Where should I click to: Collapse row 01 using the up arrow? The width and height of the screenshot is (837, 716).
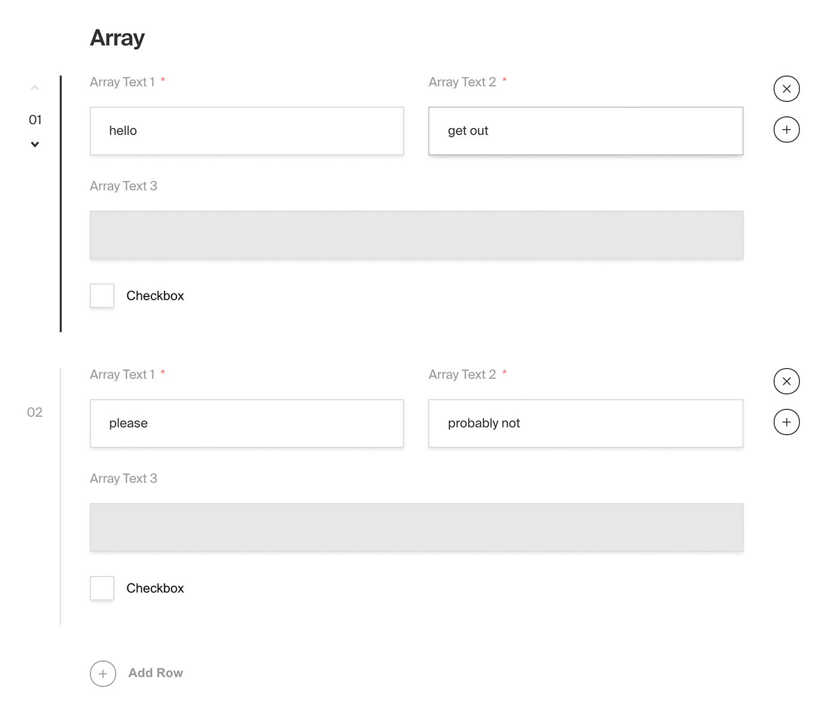click(35, 87)
